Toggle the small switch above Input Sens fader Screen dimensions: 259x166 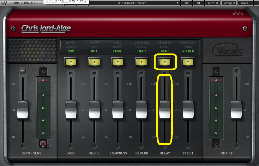[23, 72]
